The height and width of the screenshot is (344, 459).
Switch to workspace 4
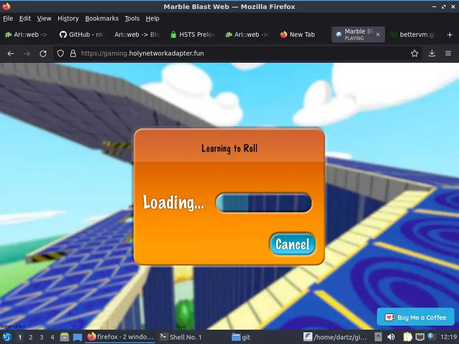click(x=52, y=337)
